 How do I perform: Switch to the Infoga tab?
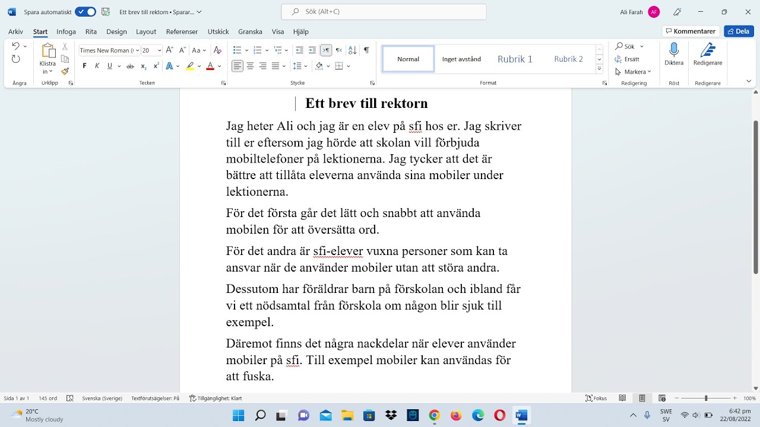pos(66,31)
